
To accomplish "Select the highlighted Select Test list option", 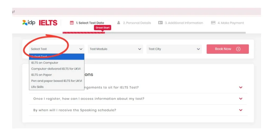I will coord(57,57).
